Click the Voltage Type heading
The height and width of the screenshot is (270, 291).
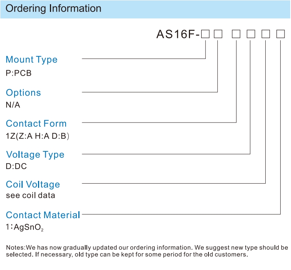pyautogui.click(x=35, y=155)
